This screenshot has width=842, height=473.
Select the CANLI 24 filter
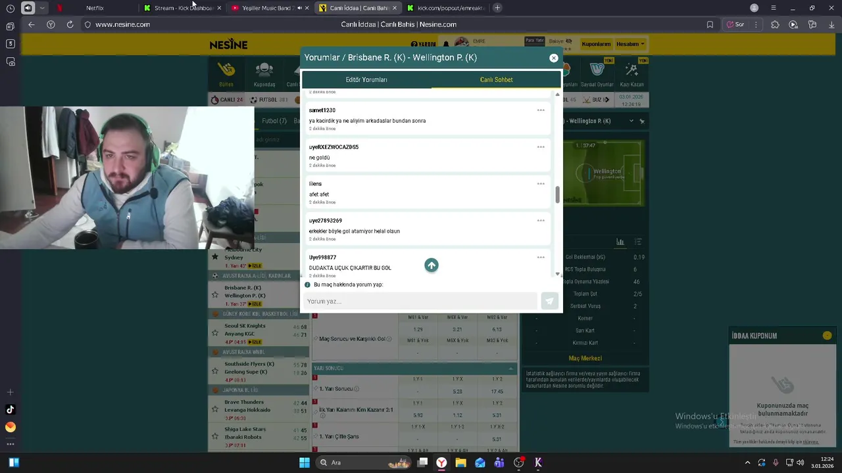[227, 100]
